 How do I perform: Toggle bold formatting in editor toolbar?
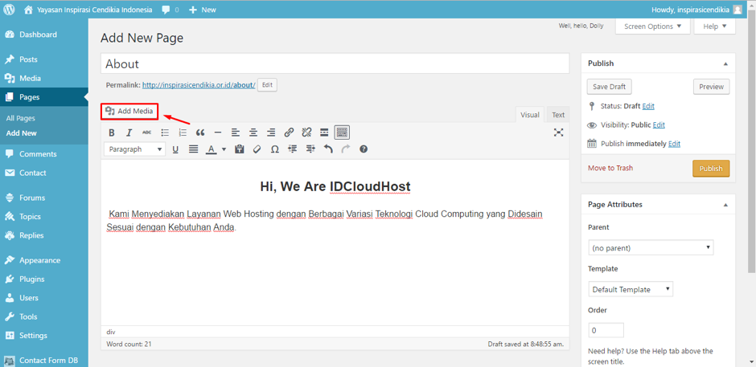tap(111, 133)
